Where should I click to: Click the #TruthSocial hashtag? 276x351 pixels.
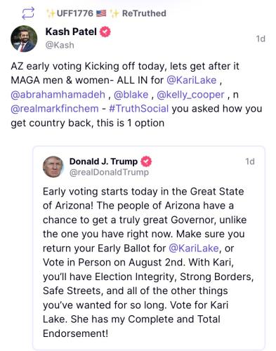(x=138, y=109)
